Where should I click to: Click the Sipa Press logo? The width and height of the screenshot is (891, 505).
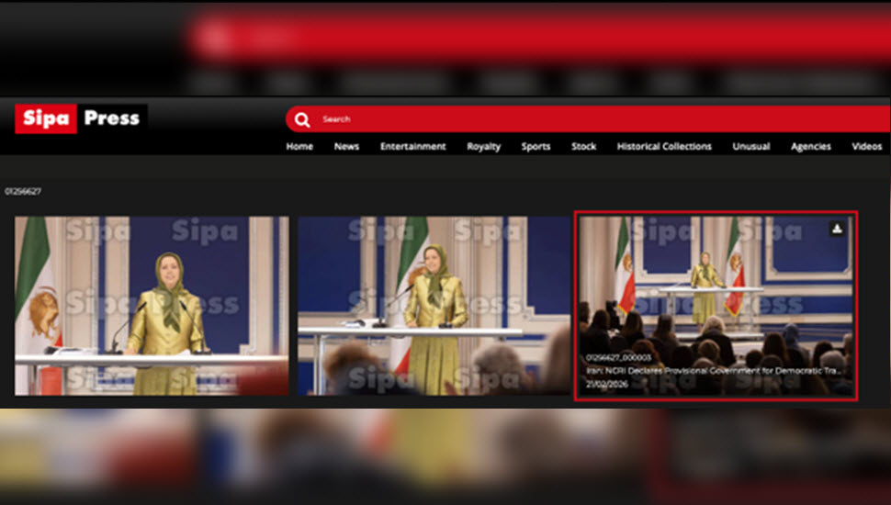(x=80, y=118)
